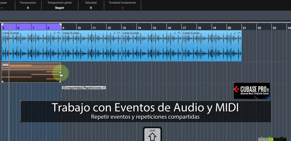Image resolution: width=291 pixels, height=141 pixels.
Task: Click ruler at bar 7
Action: pyautogui.click(x=33, y=28)
